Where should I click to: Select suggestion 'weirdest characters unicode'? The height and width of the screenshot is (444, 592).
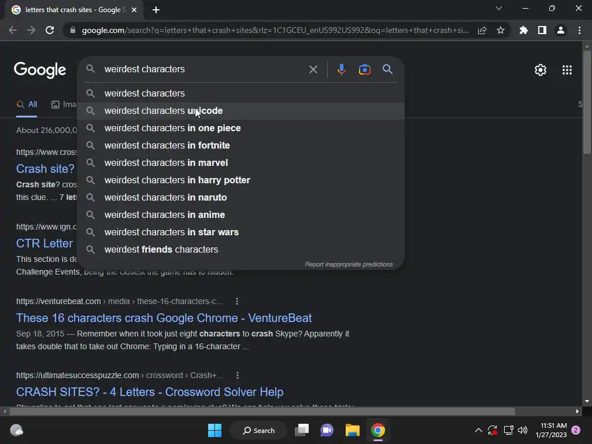(241, 110)
